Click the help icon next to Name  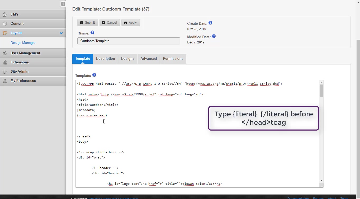[x=92, y=33]
